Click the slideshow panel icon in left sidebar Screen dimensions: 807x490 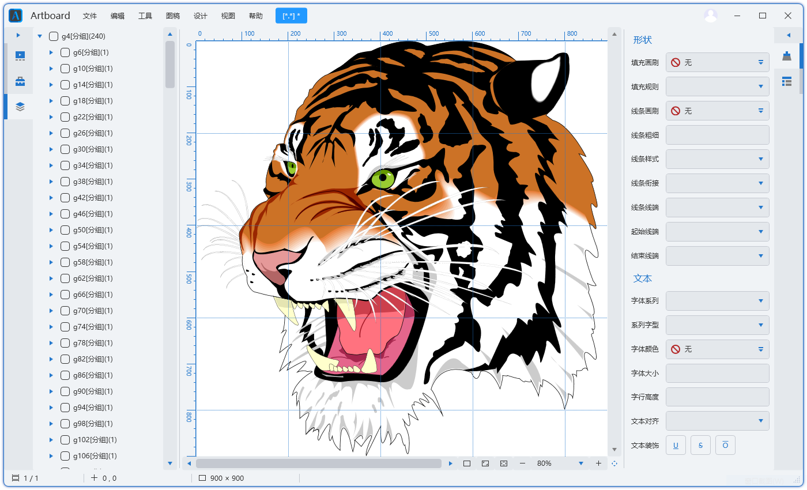pyautogui.click(x=20, y=56)
